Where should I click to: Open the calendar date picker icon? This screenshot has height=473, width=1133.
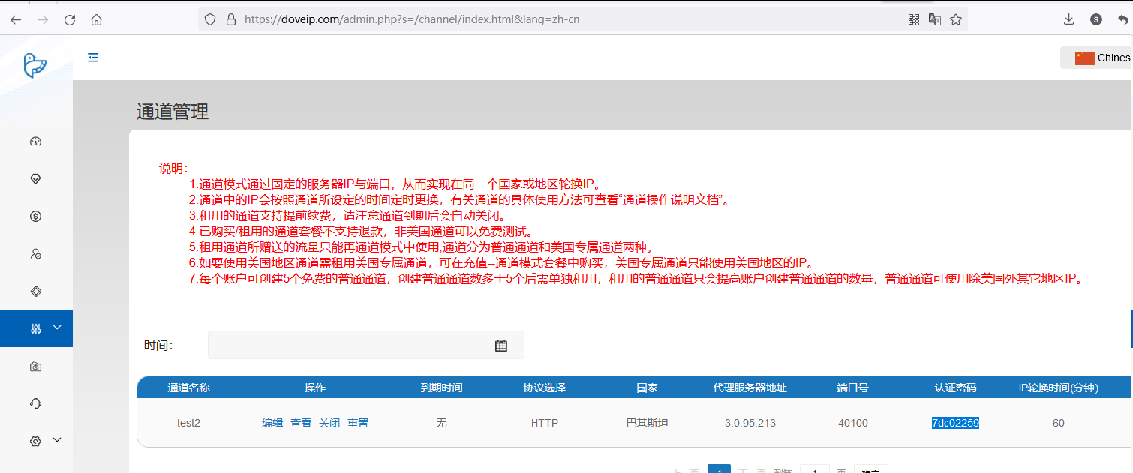click(501, 346)
